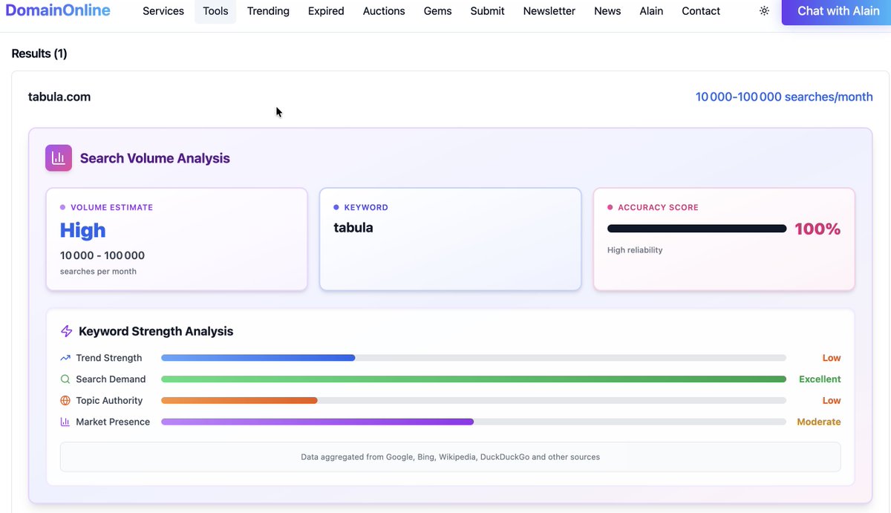Open the Gems nav link
The image size is (891, 513).
[x=437, y=11]
